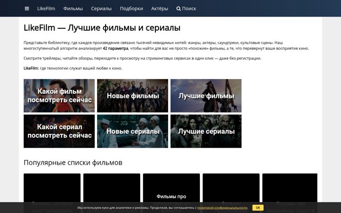Image resolution: width=341 pixels, height=213 pixels.
Task: Open the 'Какой сериал посмотреть сейчас' tile
Action: pyautogui.click(x=59, y=131)
